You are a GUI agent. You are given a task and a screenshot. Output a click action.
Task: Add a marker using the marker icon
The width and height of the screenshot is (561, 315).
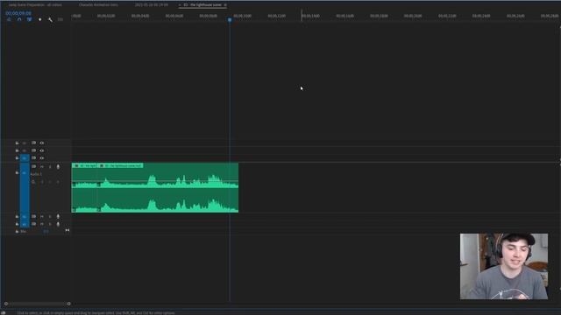(x=39, y=19)
